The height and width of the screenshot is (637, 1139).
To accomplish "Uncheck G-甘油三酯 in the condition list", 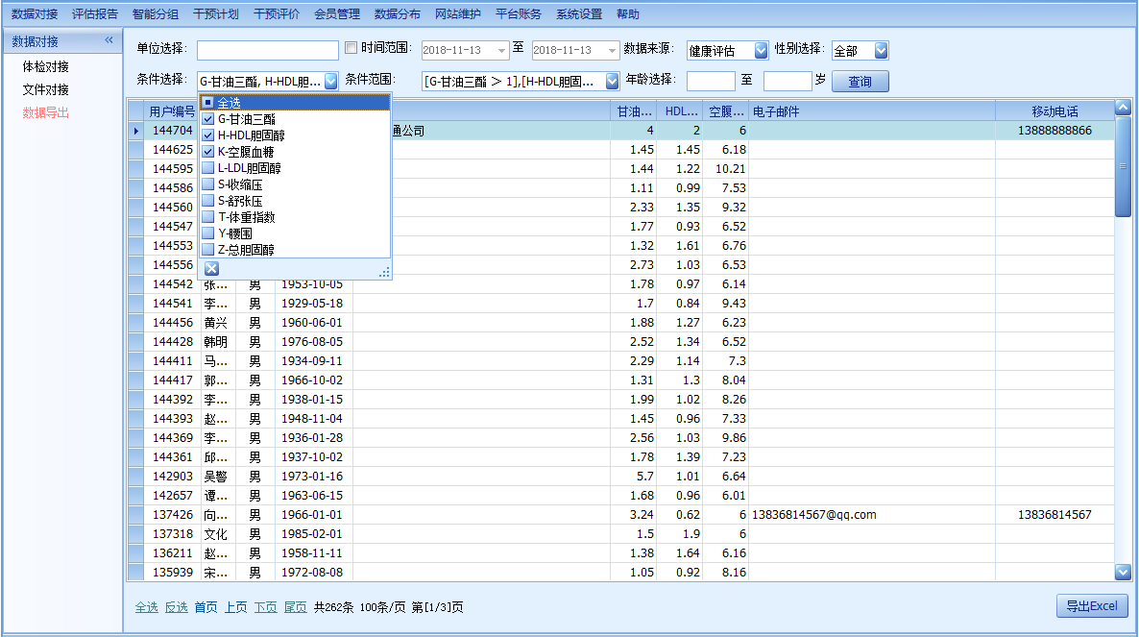I will [208, 119].
